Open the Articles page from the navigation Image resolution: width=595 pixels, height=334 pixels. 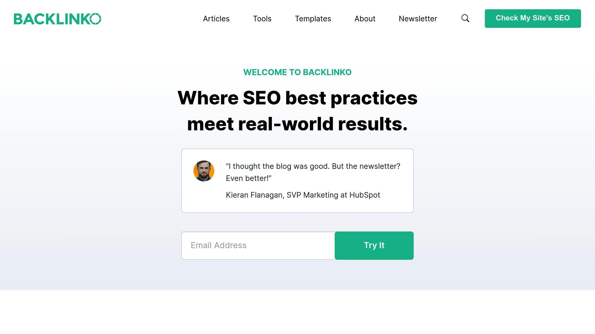pyautogui.click(x=216, y=19)
